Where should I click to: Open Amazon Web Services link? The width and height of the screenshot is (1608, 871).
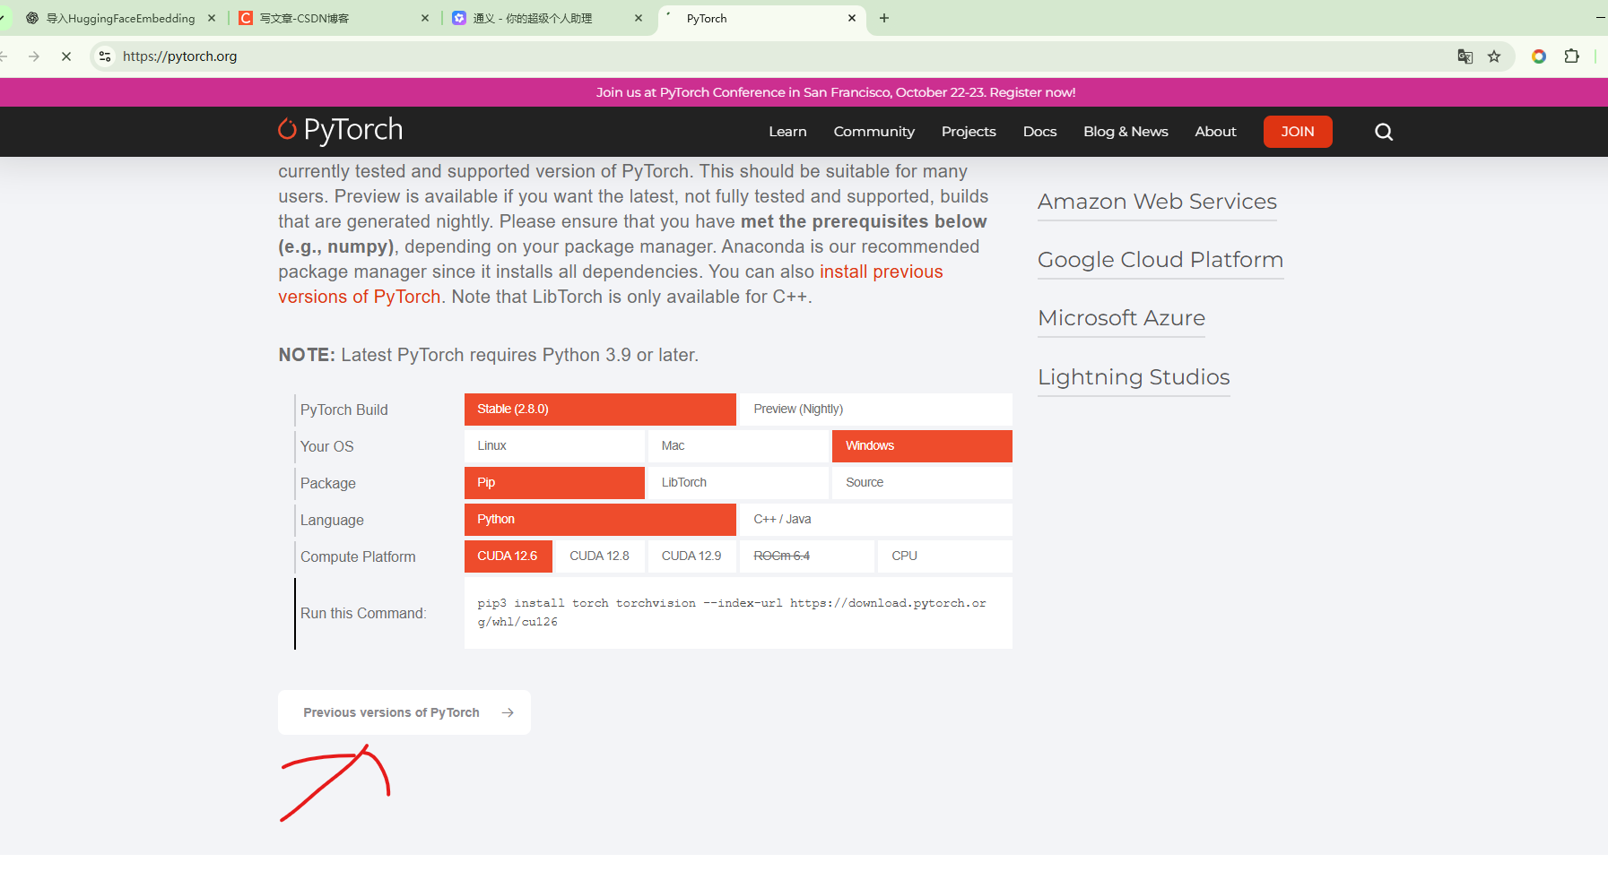(1157, 202)
